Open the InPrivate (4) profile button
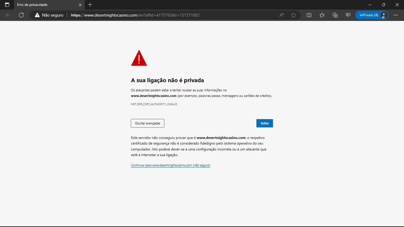Image resolution: width=404 pixels, height=227 pixels. (x=371, y=15)
